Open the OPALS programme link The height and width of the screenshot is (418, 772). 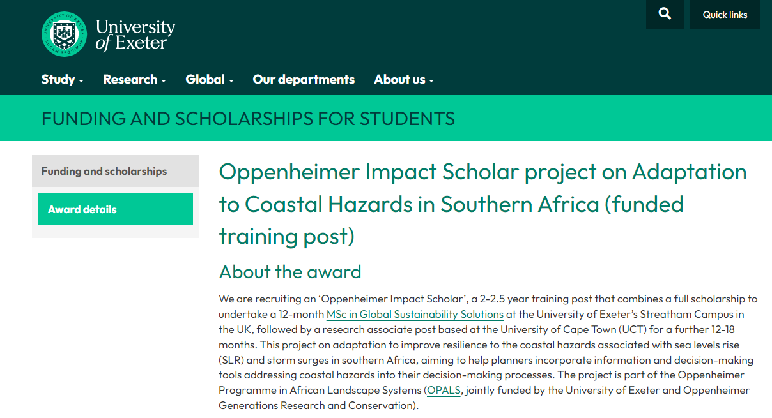444,390
